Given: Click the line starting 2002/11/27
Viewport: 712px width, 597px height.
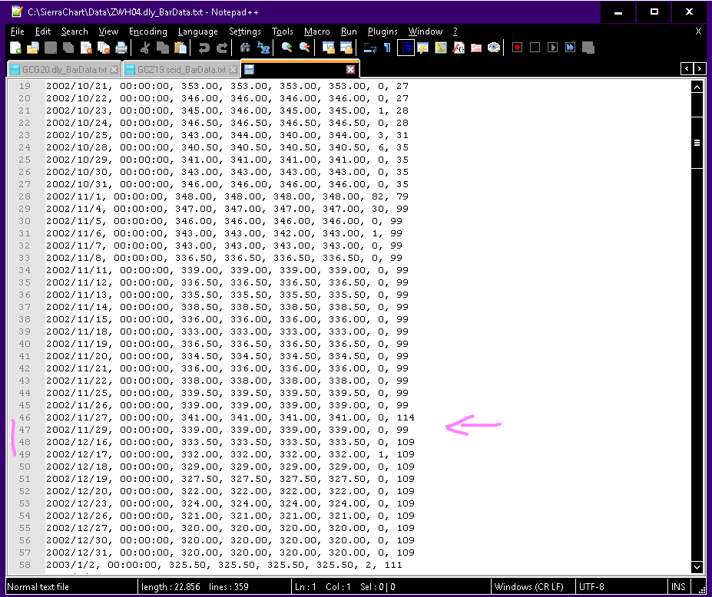Looking at the screenshot, I should click(x=230, y=417).
